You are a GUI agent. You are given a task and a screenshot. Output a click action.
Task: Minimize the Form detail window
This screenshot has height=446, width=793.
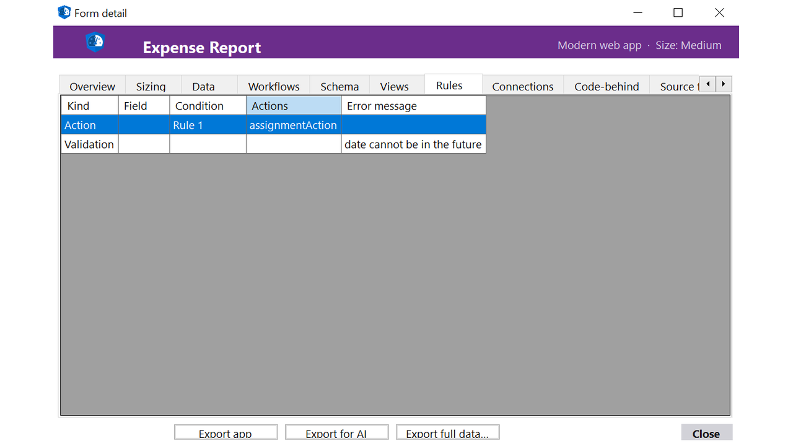point(637,12)
